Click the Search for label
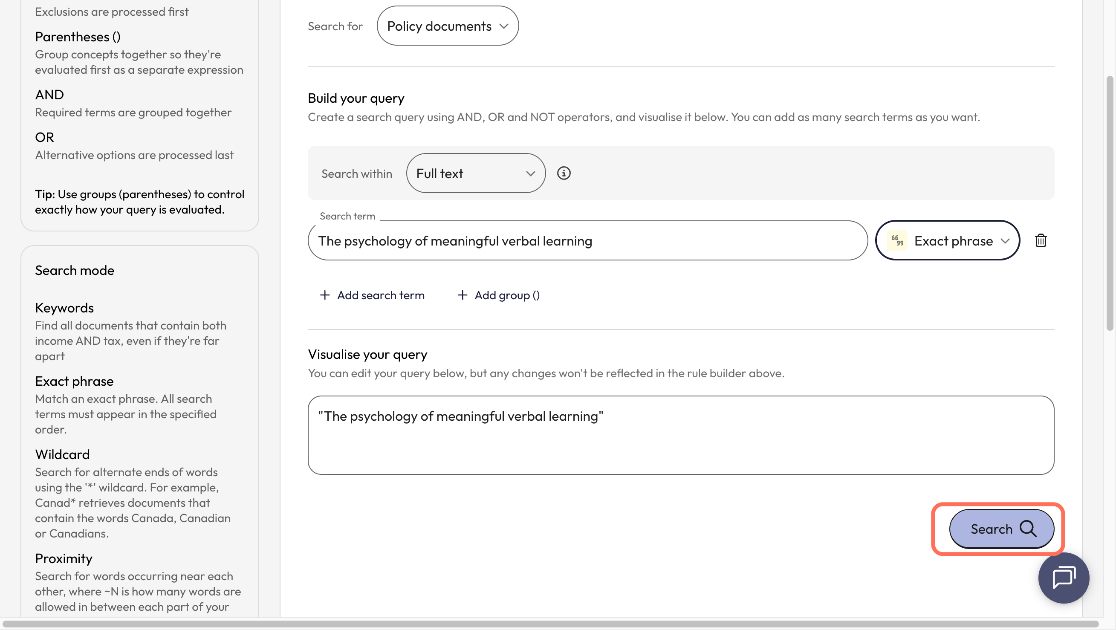This screenshot has height=630, width=1116. (x=335, y=26)
